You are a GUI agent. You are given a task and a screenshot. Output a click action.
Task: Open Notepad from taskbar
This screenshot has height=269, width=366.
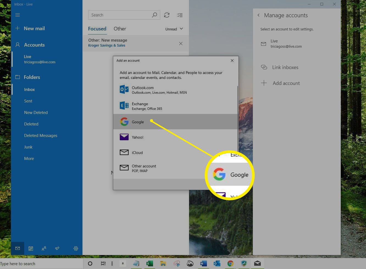[136, 264]
